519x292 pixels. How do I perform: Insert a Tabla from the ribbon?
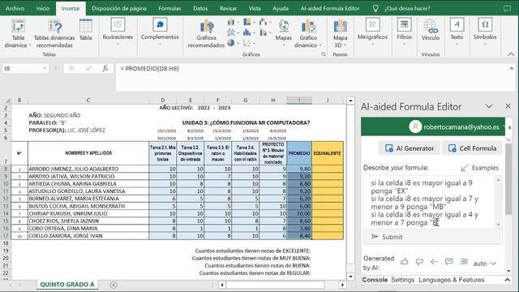(85, 31)
